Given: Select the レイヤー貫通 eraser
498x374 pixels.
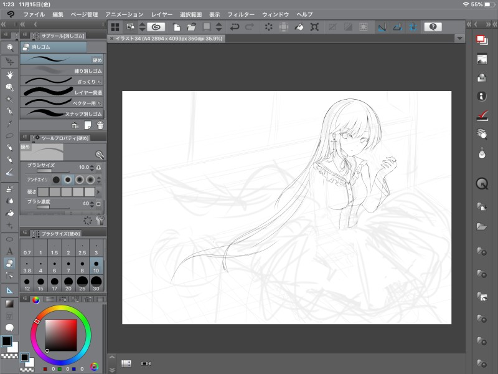Looking at the screenshot, I should (x=62, y=92).
